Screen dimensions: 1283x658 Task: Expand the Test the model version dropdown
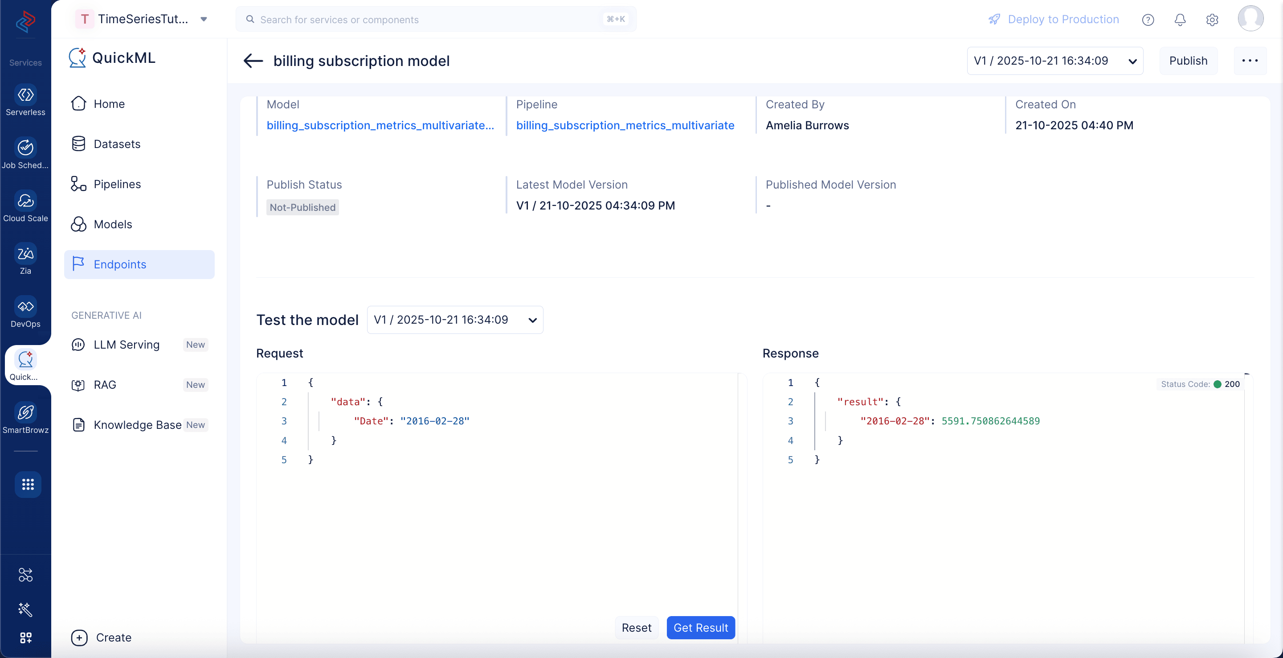coord(455,320)
